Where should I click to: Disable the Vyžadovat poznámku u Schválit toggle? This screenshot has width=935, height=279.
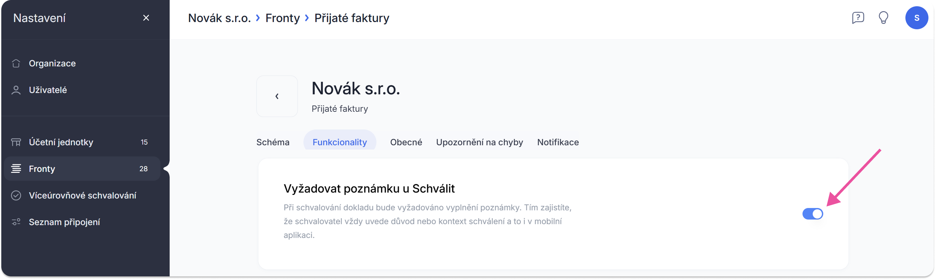click(812, 214)
